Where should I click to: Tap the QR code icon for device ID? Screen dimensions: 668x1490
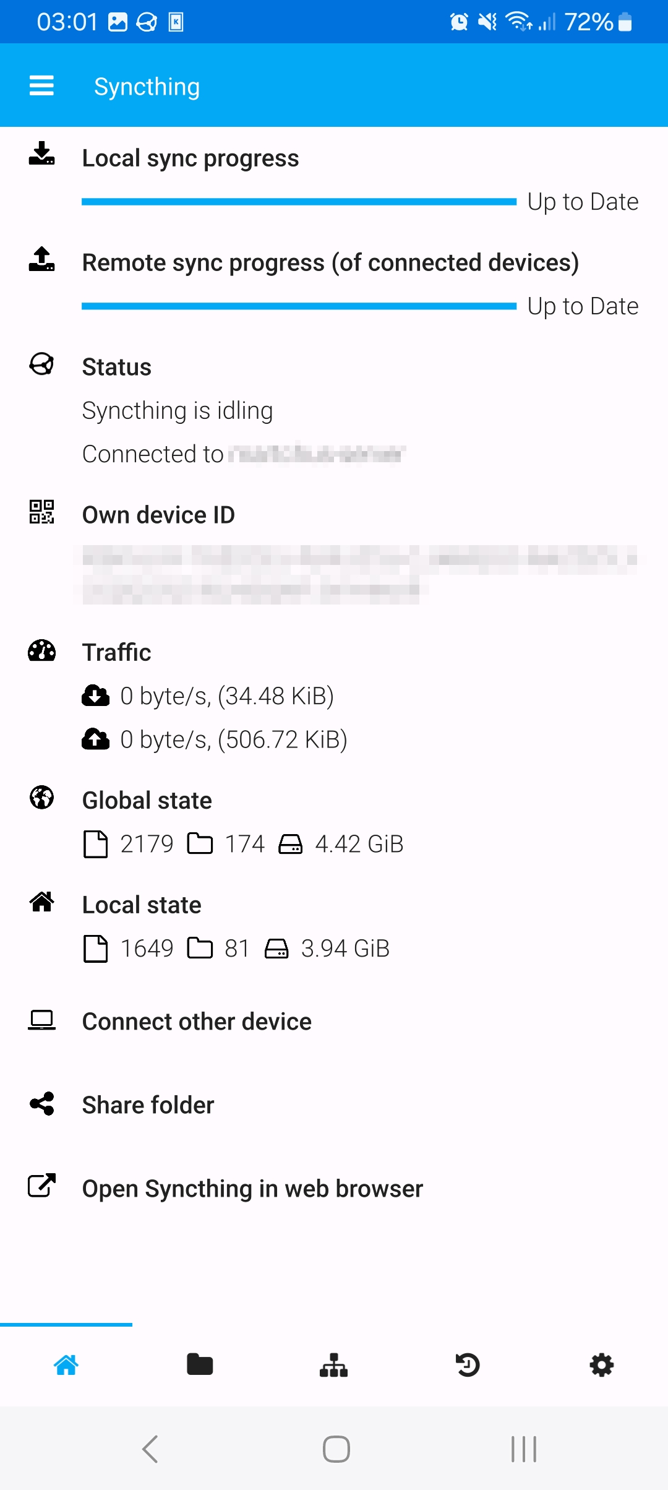[41, 512]
